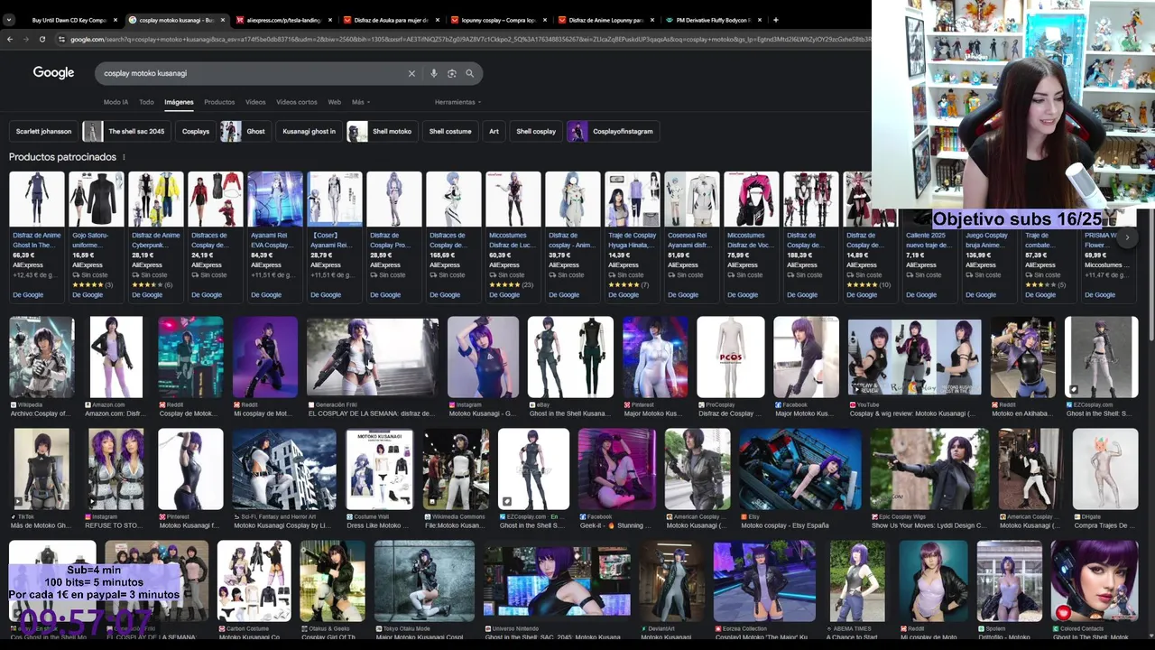Select the 'Vídeos cortos' results tab
The height and width of the screenshot is (650, 1155).
point(297,102)
